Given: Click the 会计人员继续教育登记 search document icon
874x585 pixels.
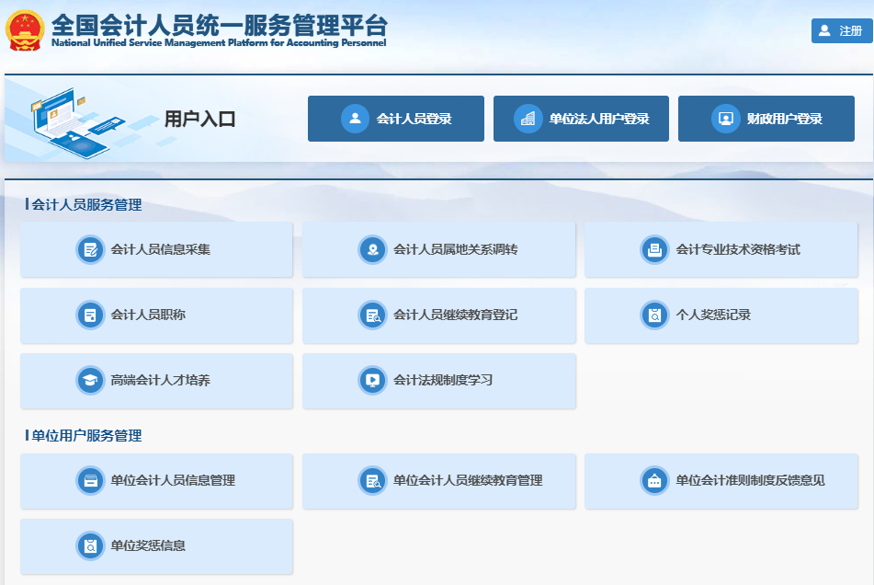Looking at the screenshot, I should click(372, 315).
